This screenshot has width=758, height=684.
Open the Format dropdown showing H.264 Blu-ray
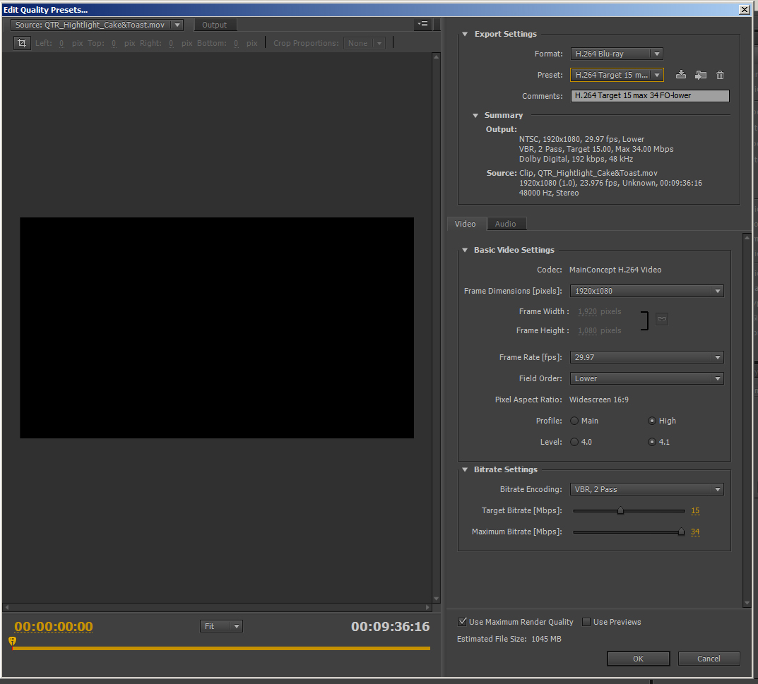point(617,54)
